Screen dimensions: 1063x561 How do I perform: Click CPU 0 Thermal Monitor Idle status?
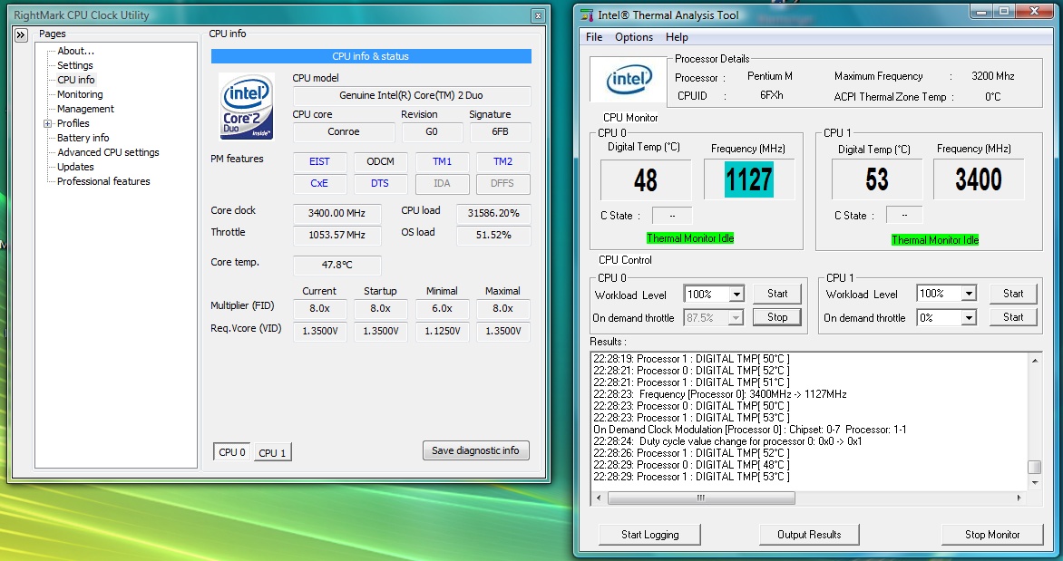coord(690,238)
